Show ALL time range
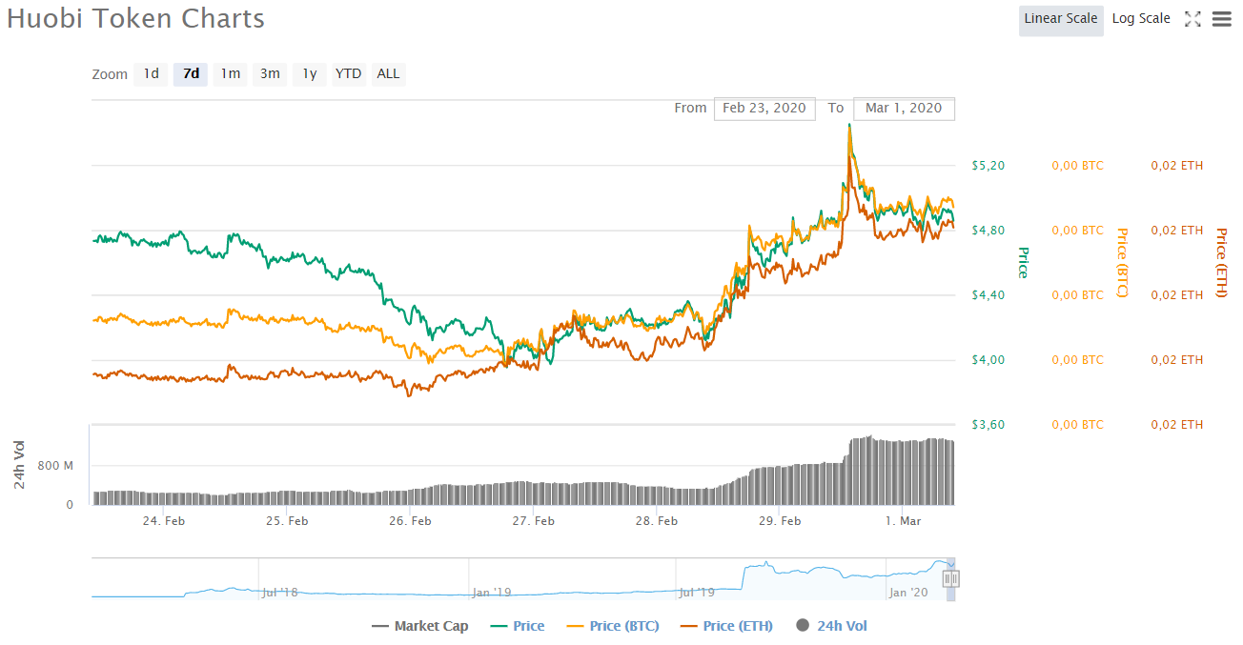Image resolution: width=1243 pixels, height=645 pixels. tap(388, 73)
